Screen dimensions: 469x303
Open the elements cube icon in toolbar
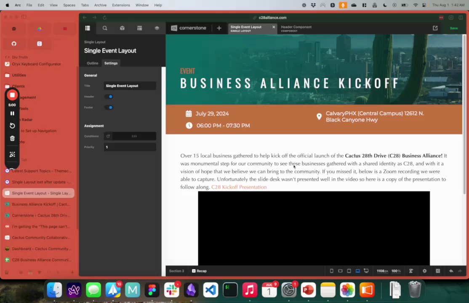(122, 28)
